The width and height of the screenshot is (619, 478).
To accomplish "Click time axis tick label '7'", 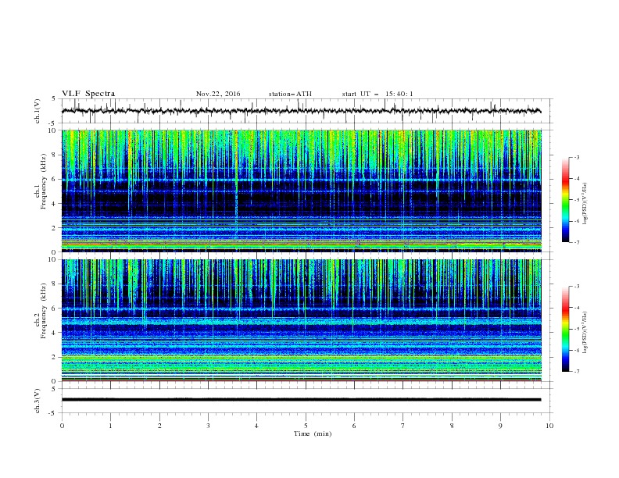I will [x=403, y=426].
